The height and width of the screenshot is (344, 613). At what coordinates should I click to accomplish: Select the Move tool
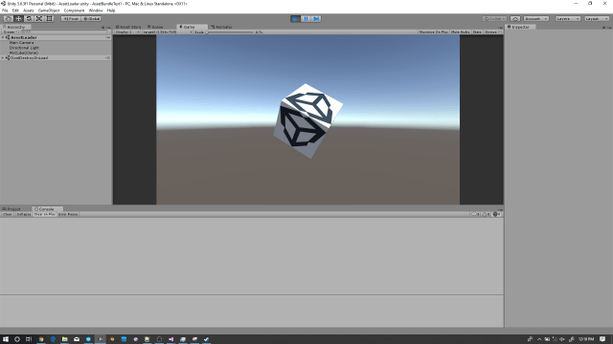[18, 19]
